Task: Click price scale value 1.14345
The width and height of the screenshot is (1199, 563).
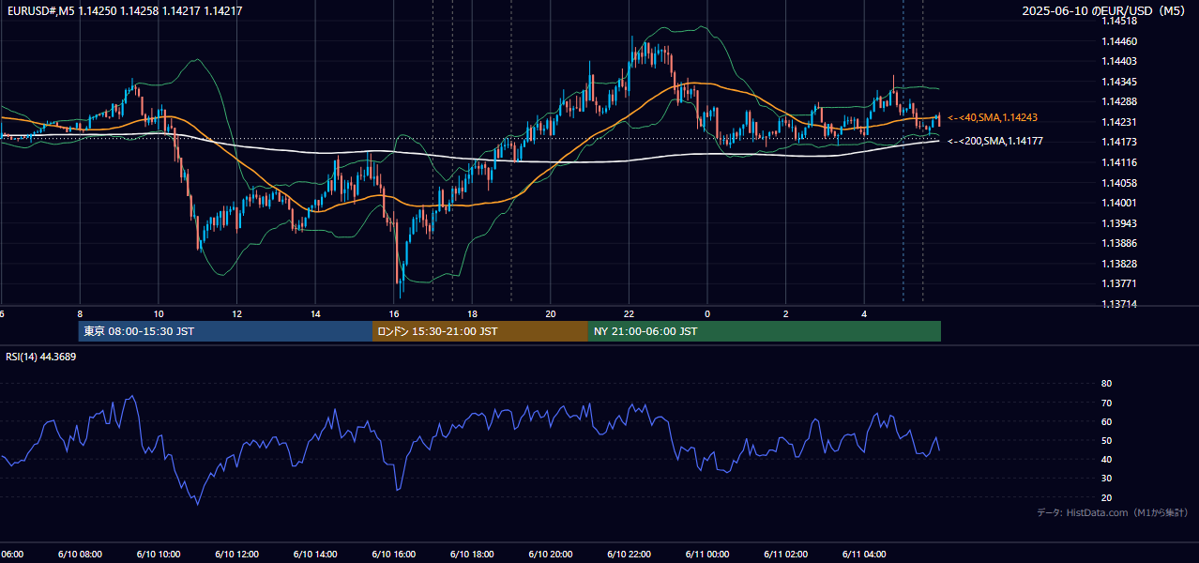Action: click(x=1120, y=82)
